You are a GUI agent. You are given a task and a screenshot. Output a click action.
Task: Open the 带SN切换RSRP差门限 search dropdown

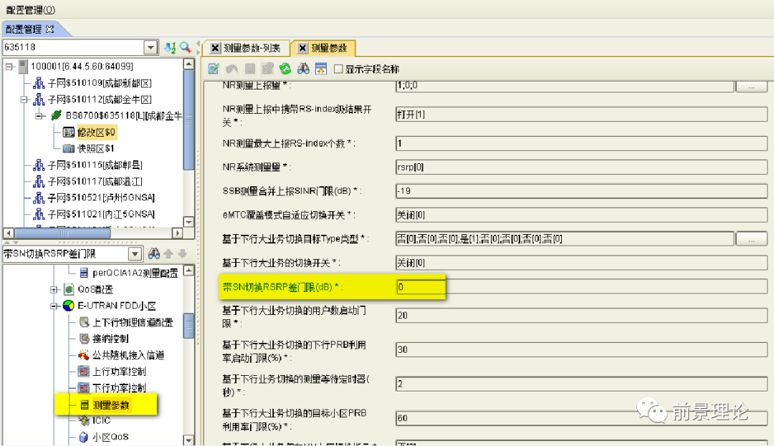coord(135,254)
